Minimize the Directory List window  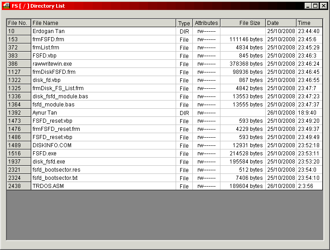pyautogui.click(x=308, y=6)
